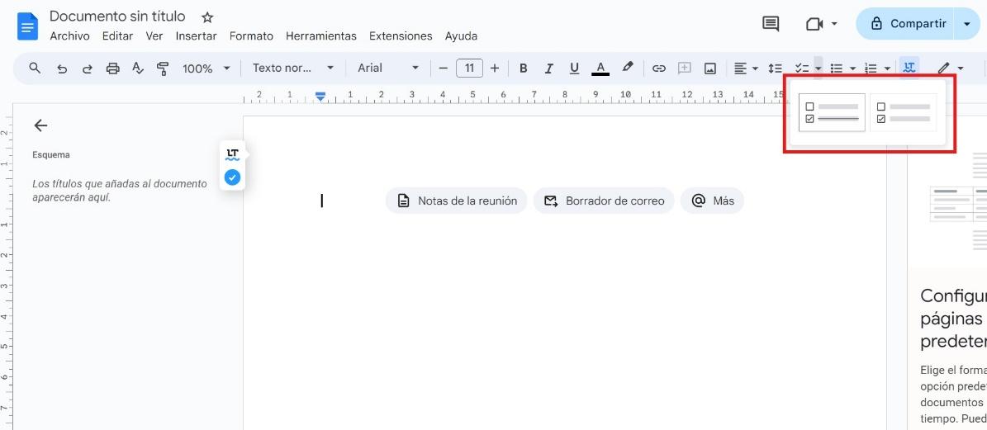Click the Compartir button
The width and height of the screenshot is (987, 430).
tap(905, 24)
